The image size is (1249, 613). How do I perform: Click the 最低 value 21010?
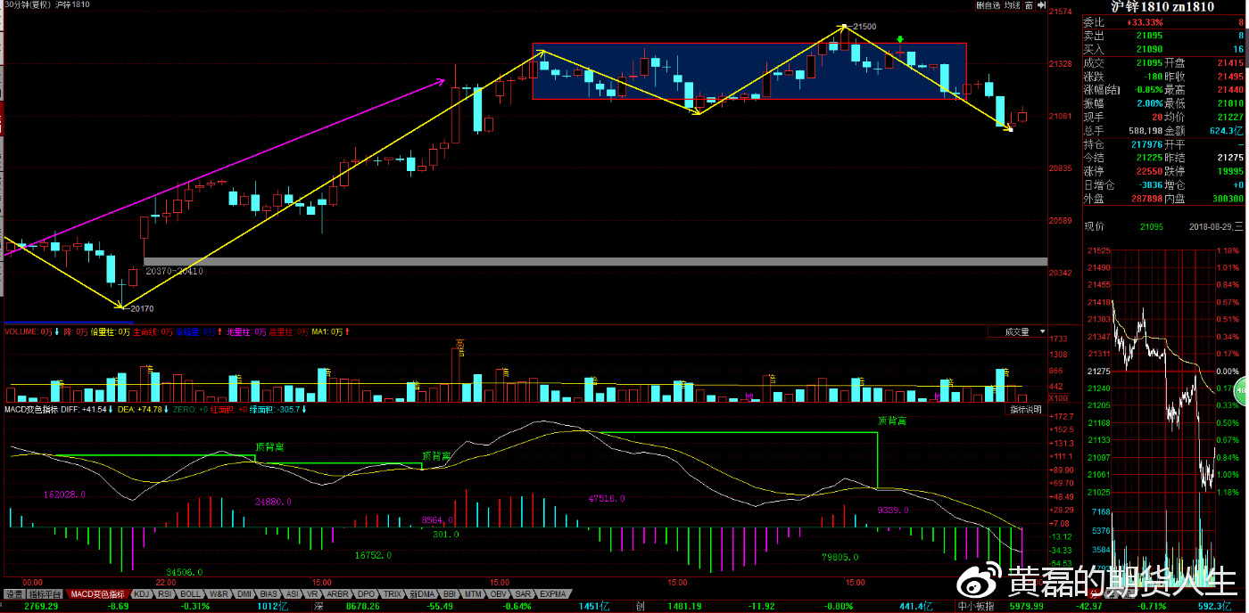click(1229, 103)
